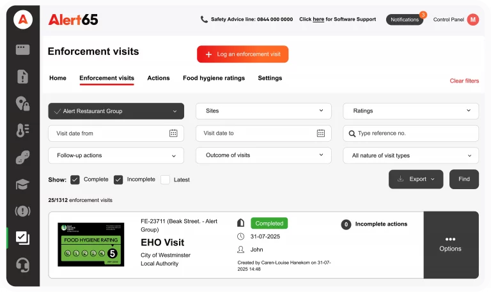Go to the Actions tab

(x=159, y=78)
